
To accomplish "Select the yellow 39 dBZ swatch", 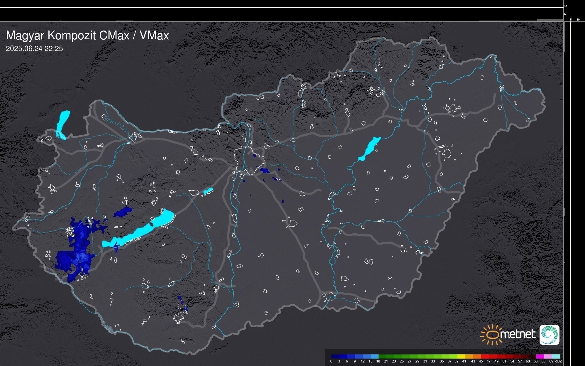I will [x=461, y=357].
